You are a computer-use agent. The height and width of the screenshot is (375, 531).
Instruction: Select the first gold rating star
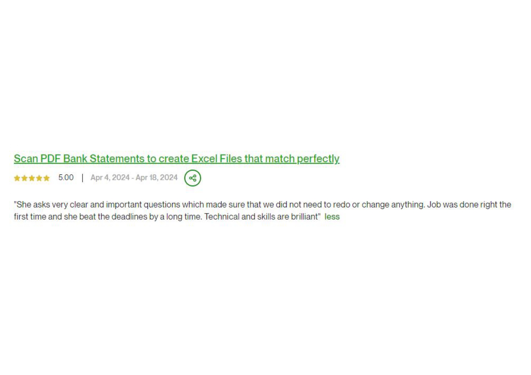17,178
